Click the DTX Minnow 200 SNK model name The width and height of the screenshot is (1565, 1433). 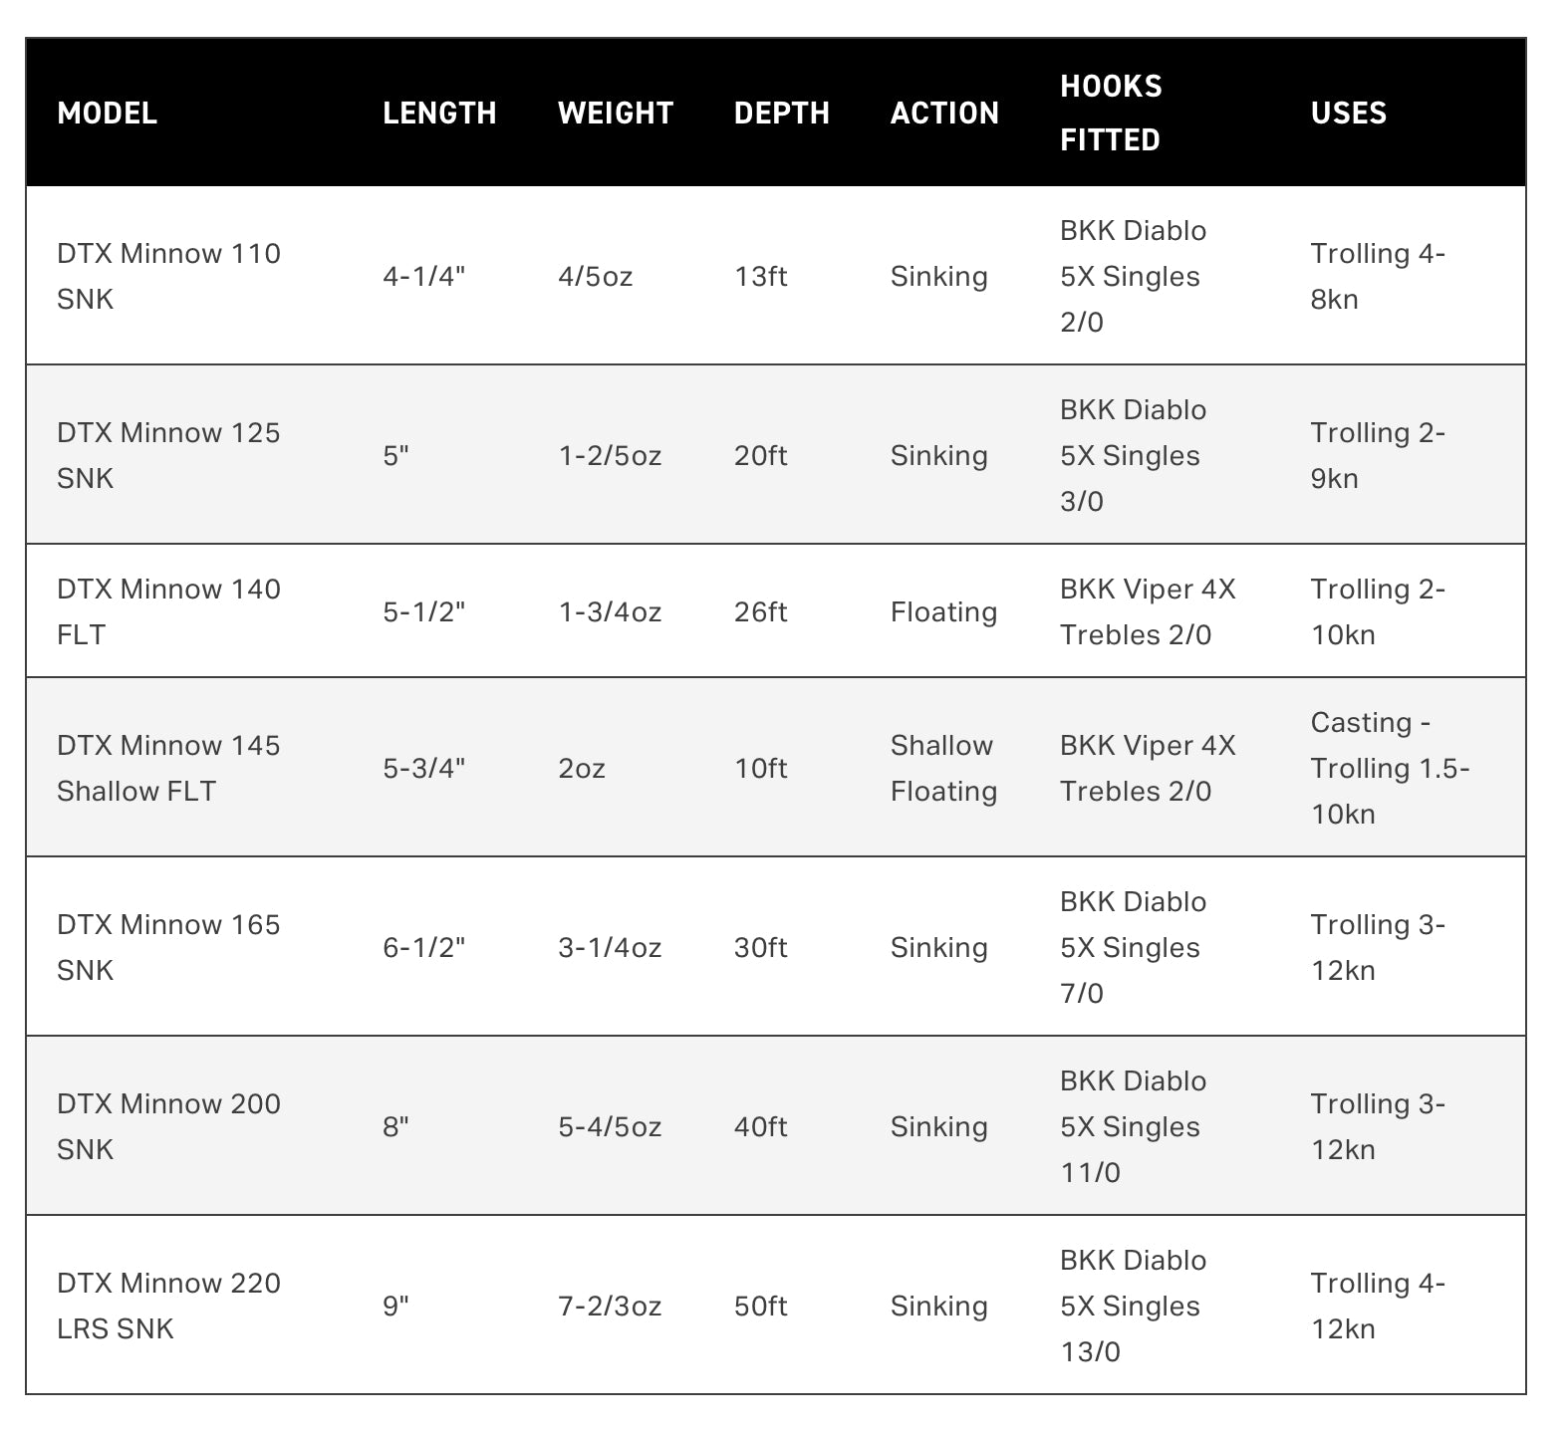[168, 1126]
